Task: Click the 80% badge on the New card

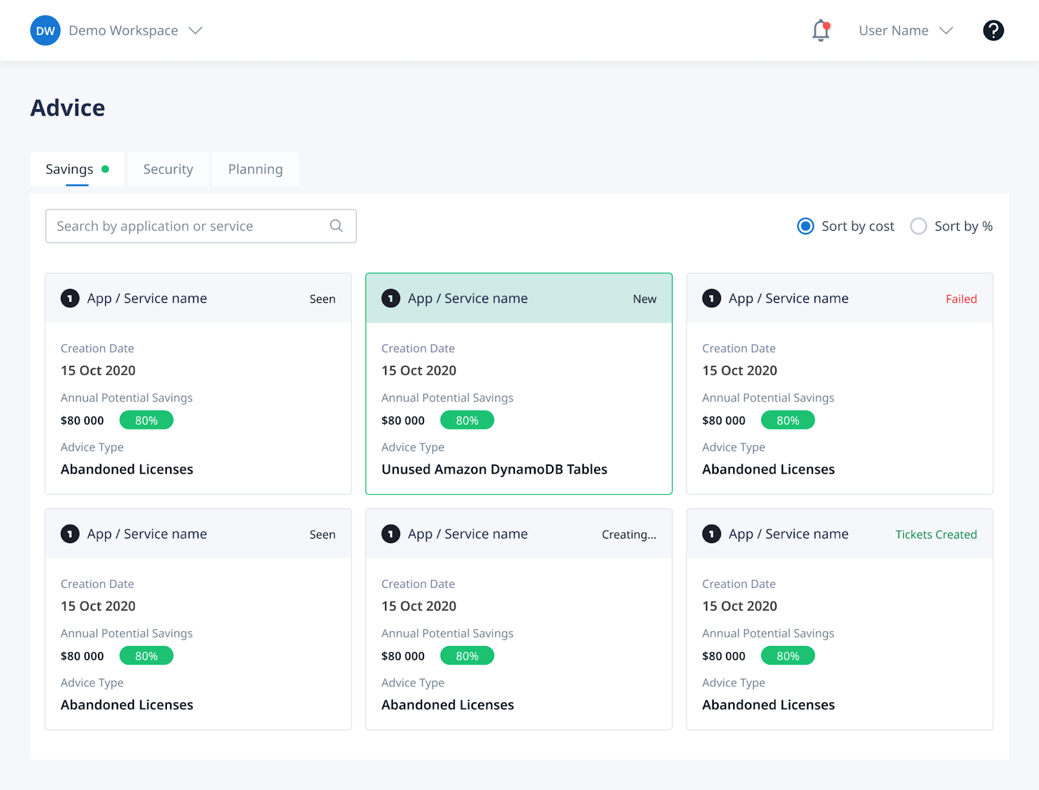Action: click(467, 420)
